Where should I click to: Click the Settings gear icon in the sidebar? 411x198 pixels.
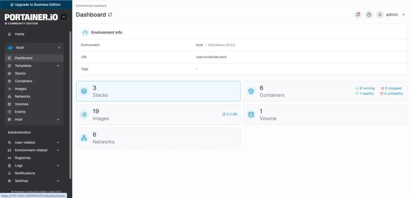pyautogui.click(x=10, y=181)
